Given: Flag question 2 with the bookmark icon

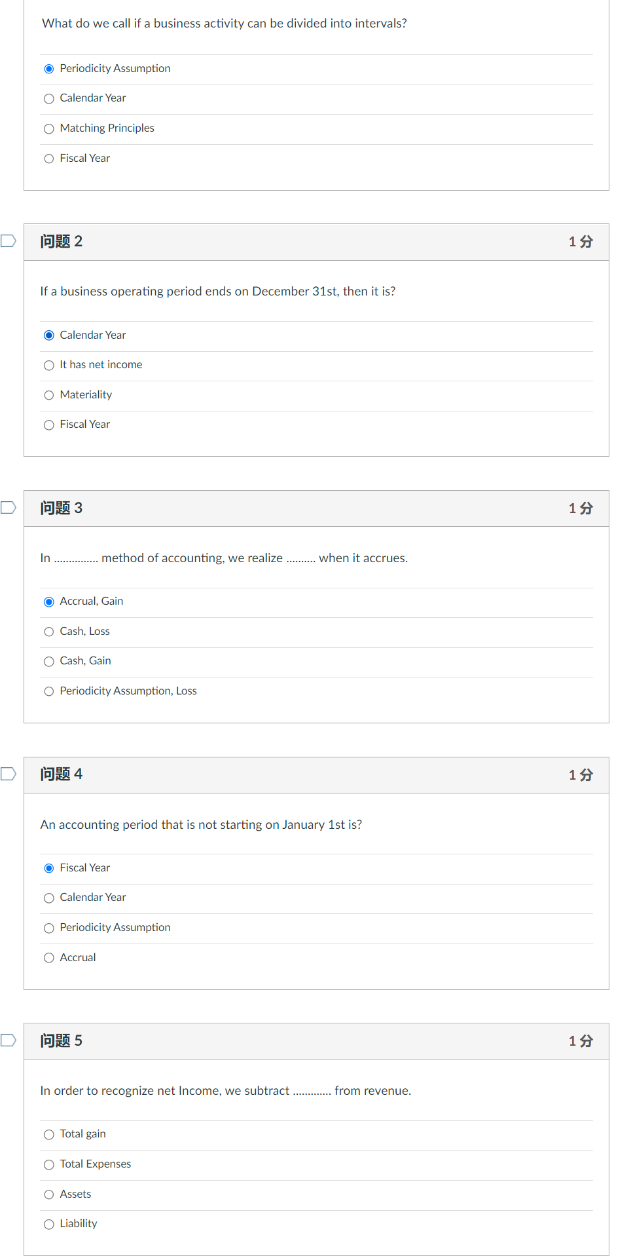Looking at the screenshot, I should click(9, 241).
